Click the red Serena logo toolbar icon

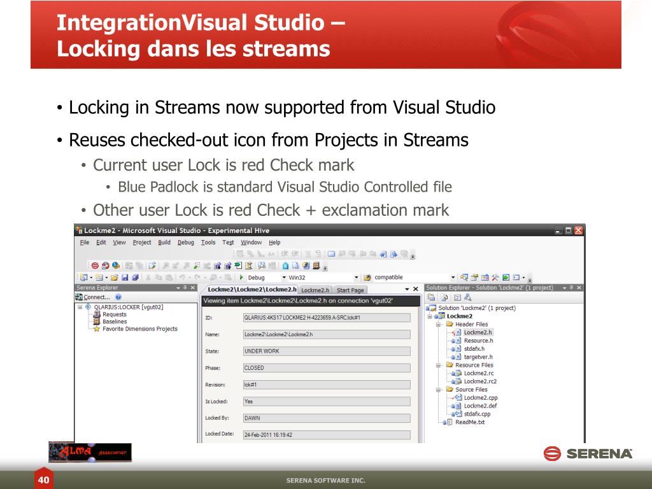pos(96,266)
